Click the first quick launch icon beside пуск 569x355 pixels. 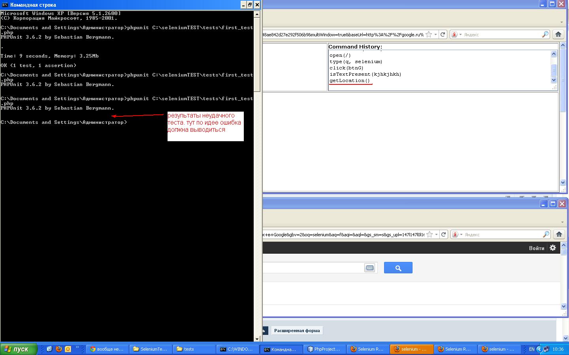(x=49, y=349)
